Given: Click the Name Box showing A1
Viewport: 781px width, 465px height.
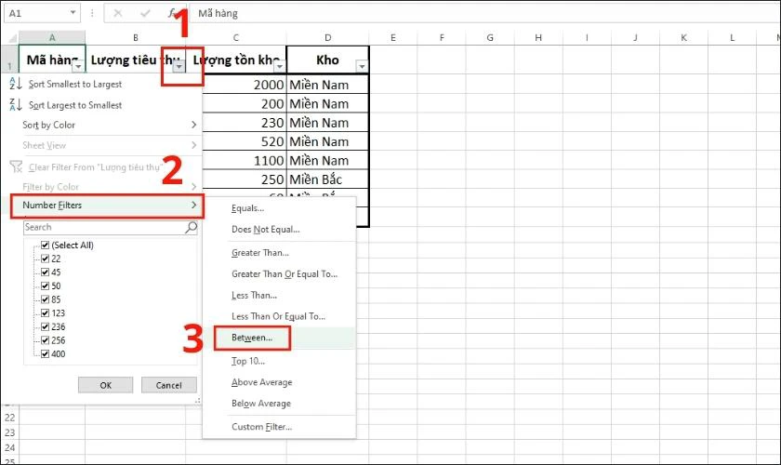Looking at the screenshot, I should pyautogui.click(x=36, y=13).
